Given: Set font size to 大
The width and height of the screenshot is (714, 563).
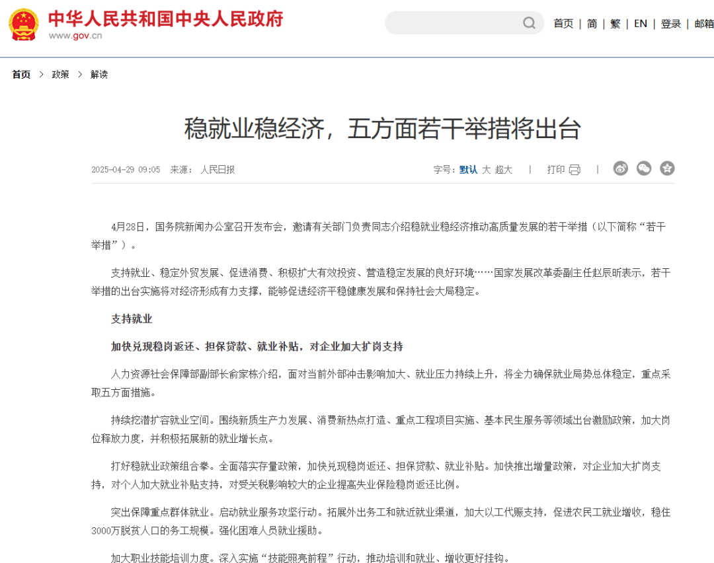Looking at the screenshot, I should click(x=486, y=170).
